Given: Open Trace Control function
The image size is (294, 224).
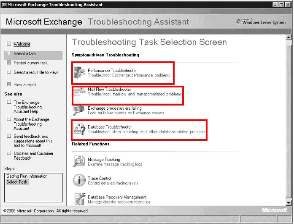Looking at the screenshot, I should coord(100,179).
